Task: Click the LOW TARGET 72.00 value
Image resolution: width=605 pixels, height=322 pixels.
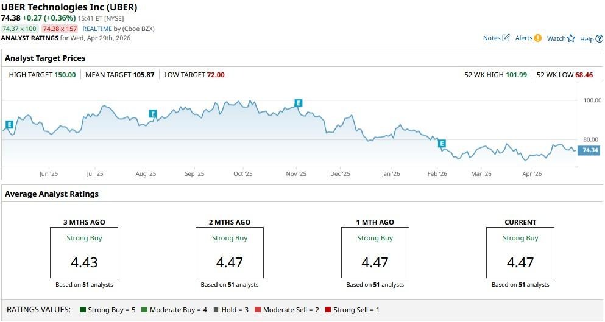Action: click(x=216, y=75)
